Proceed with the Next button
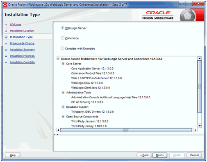 160,155
